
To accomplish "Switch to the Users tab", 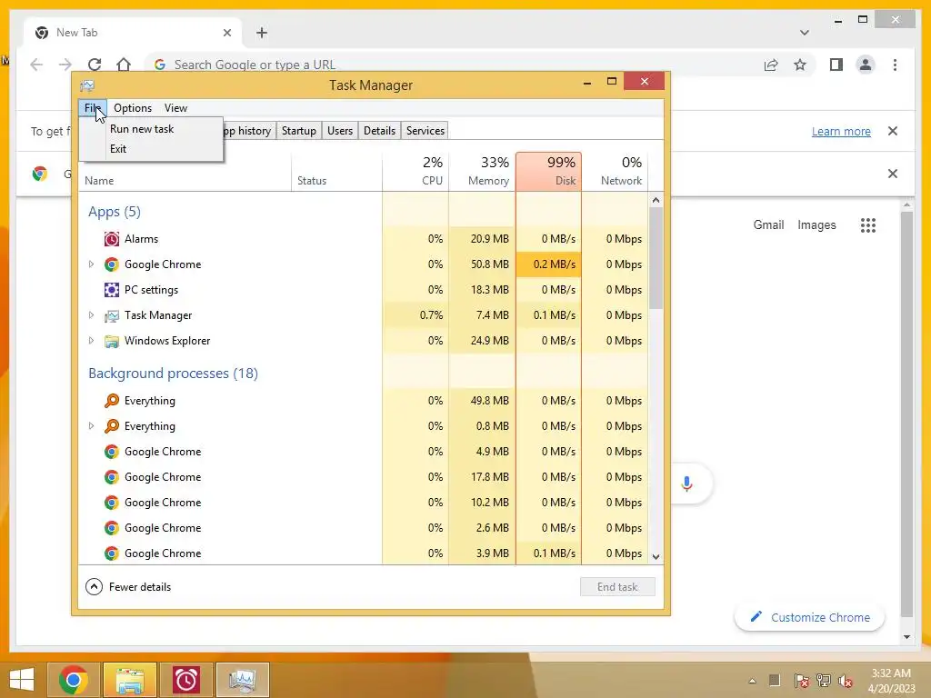I will click(x=340, y=131).
